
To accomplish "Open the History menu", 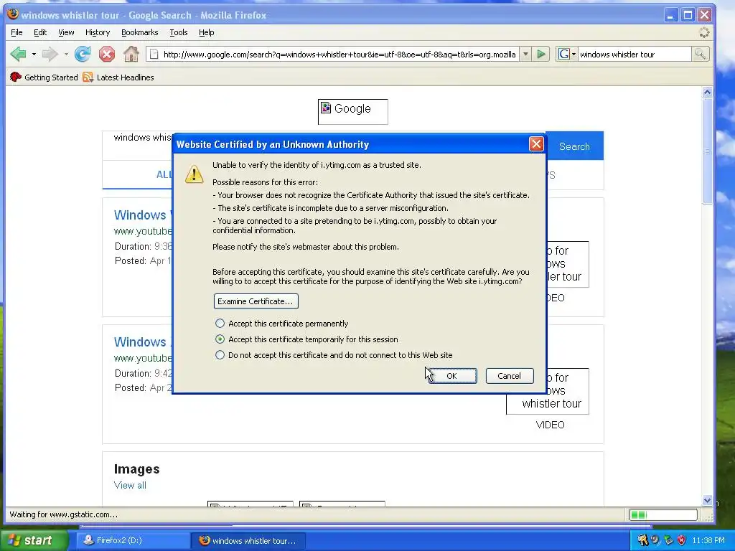I will (x=98, y=32).
